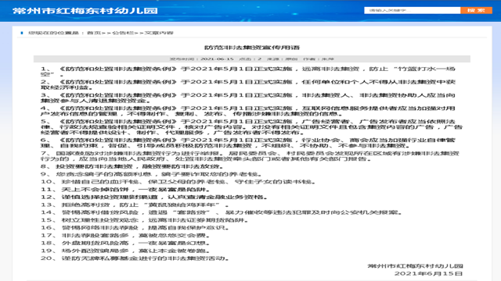Viewport: 501px width, 281px height.
Task: Click slogan item 1 about 竹篮打水一场空
Action: pos(247,71)
